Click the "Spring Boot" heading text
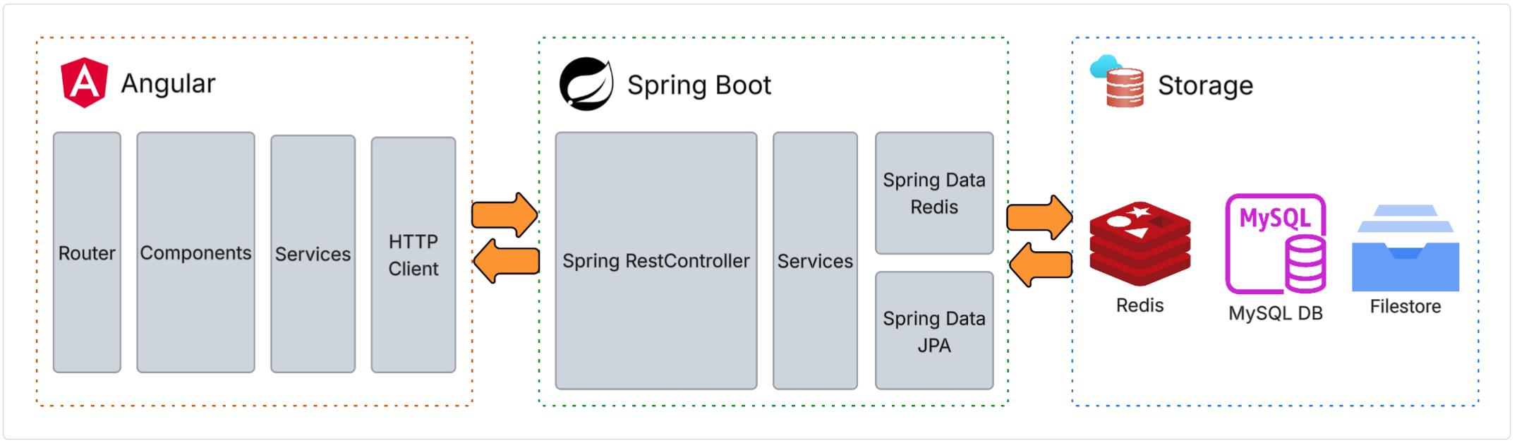 pos(699,85)
